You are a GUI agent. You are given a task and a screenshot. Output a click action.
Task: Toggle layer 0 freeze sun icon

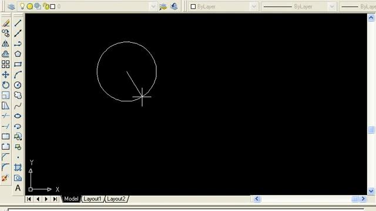[x=30, y=6]
